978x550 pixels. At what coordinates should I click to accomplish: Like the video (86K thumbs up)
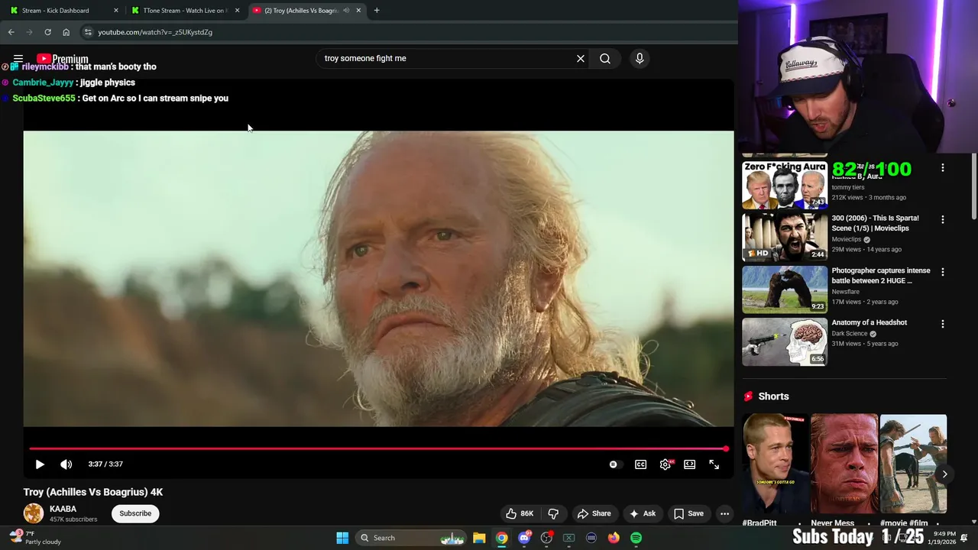tap(520, 513)
